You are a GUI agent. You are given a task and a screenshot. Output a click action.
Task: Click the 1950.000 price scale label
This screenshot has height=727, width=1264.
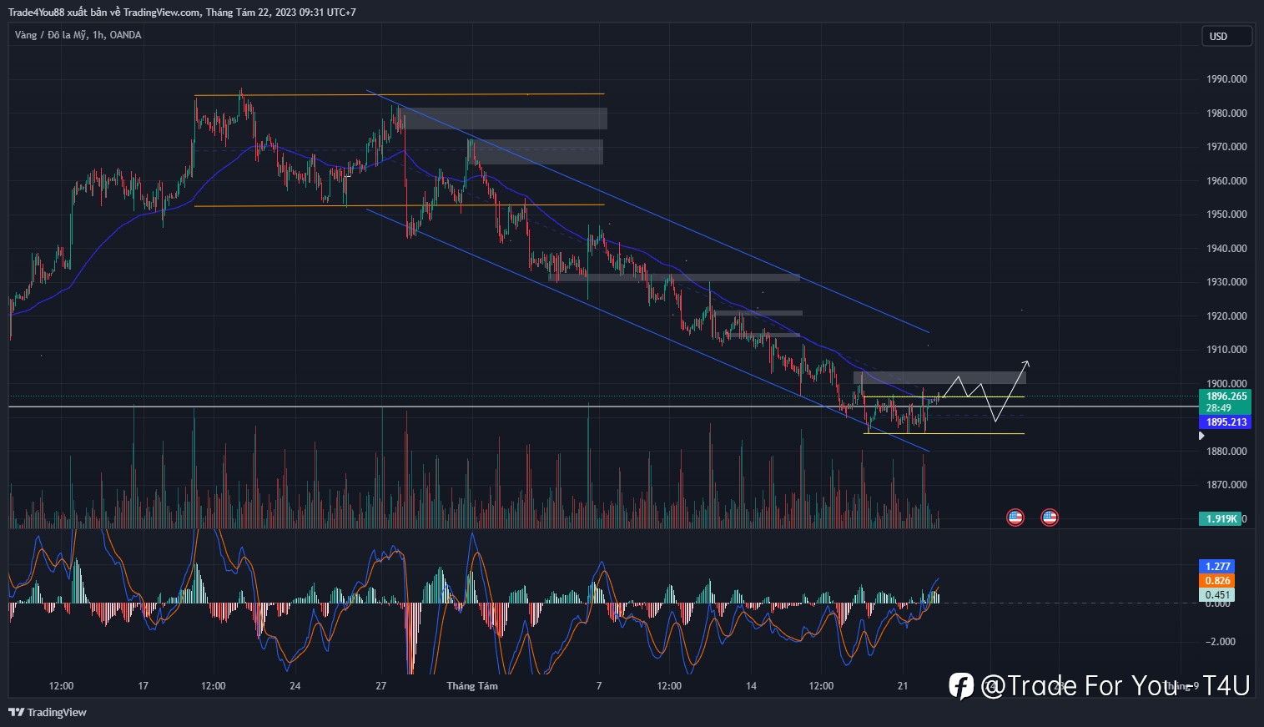pos(1226,215)
